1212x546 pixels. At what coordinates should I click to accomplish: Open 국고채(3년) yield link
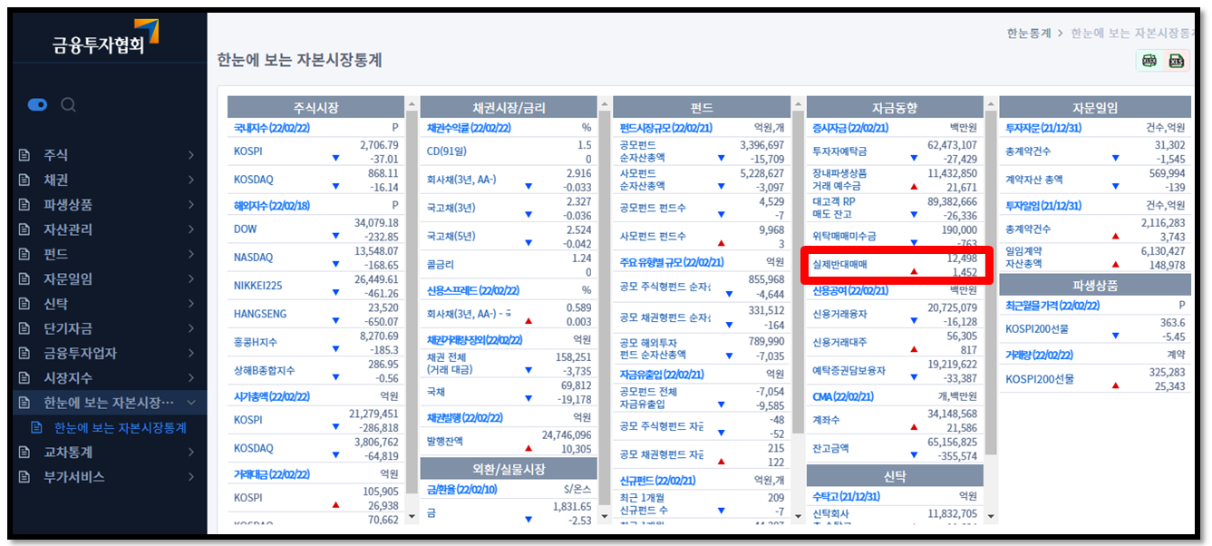[x=451, y=208]
